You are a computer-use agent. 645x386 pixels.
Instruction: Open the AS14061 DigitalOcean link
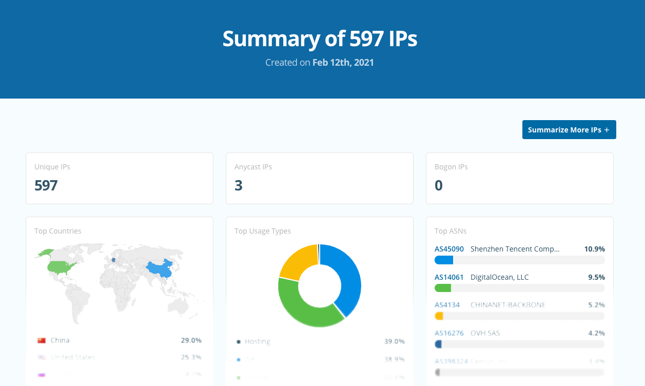click(449, 277)
